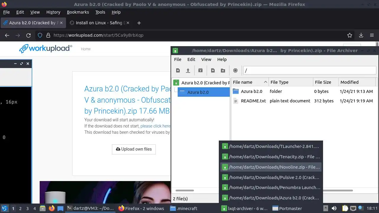Open Firefox downloads panel icon

361,35
